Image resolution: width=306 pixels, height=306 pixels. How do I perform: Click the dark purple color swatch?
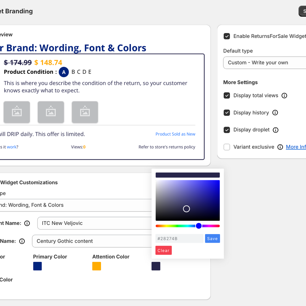pyautogui.click(x=156, y=266)
